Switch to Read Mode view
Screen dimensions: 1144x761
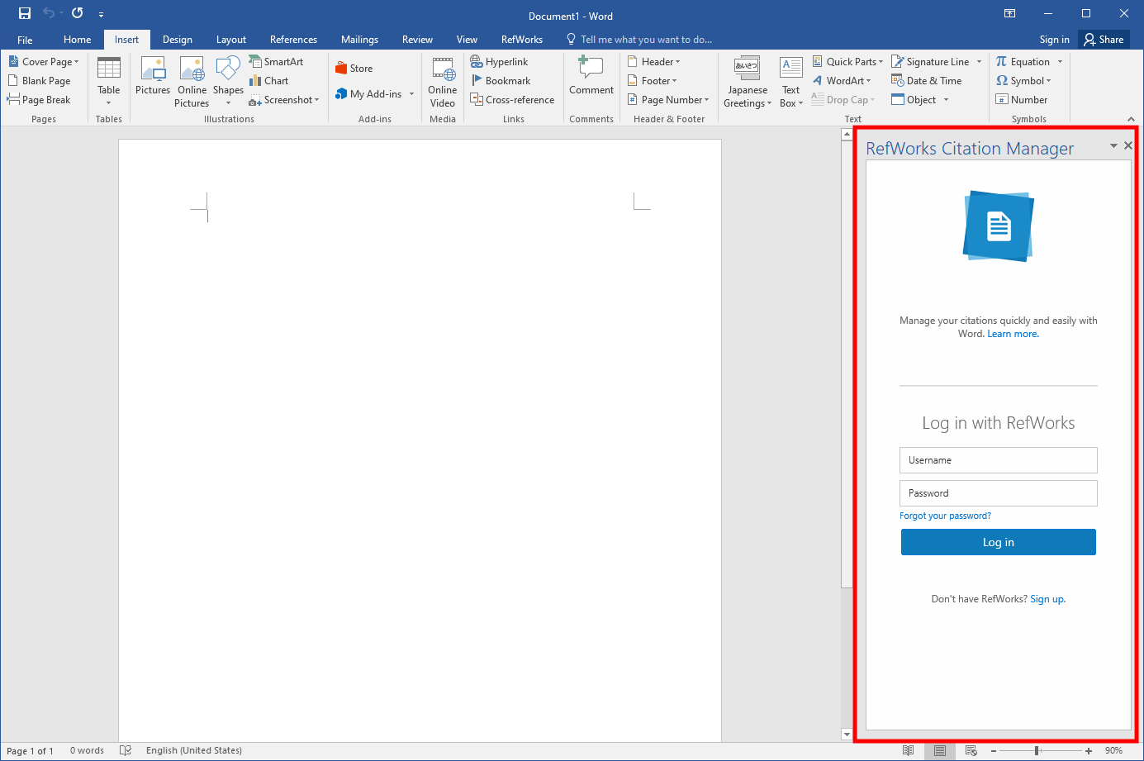click(x=908, y=751)
